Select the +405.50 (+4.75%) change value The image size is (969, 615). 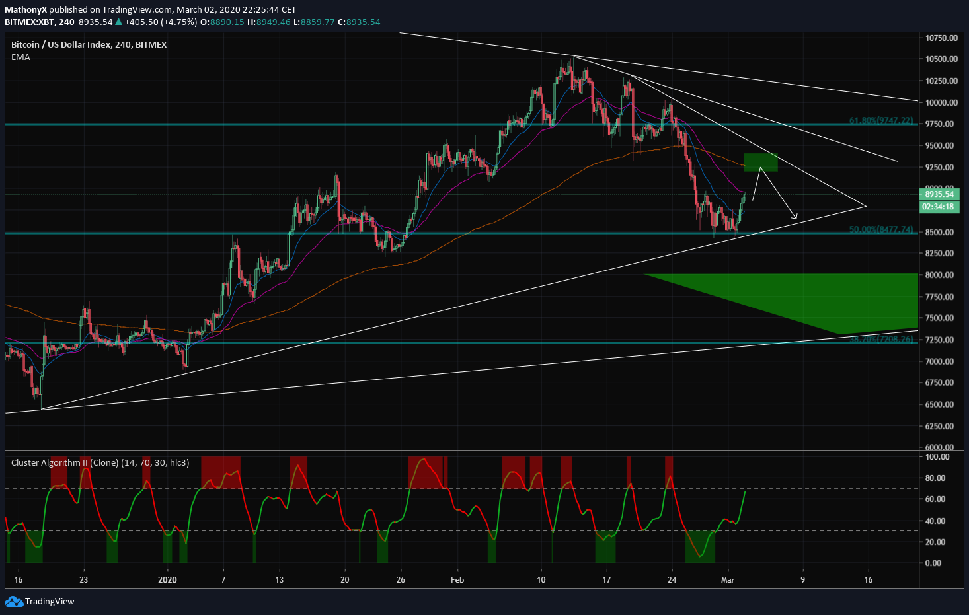(161, 22)
